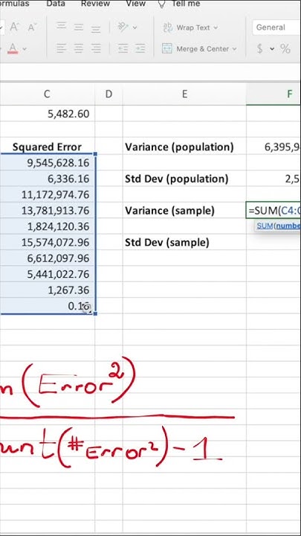Align text left
Image resolution: width=301 pixels, height=536 pixels.
[62, 48]
